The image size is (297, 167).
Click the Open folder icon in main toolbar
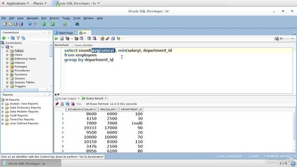[x=10, y=24]
